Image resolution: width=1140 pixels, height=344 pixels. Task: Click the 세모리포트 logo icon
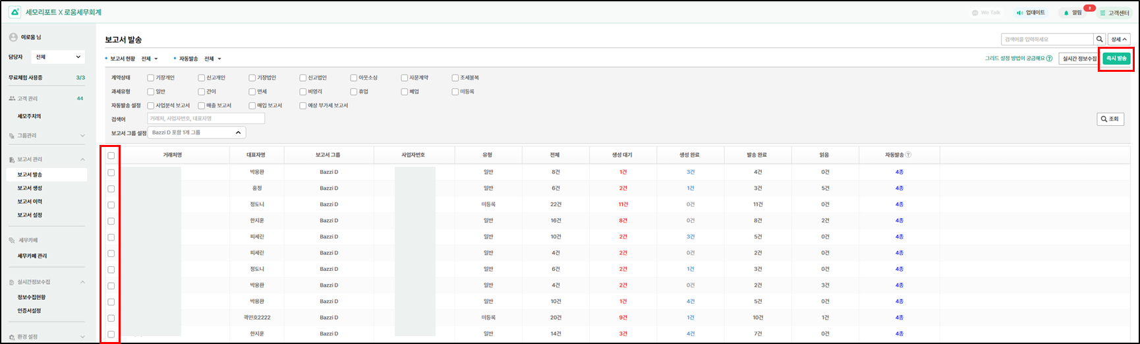[15, 13]
